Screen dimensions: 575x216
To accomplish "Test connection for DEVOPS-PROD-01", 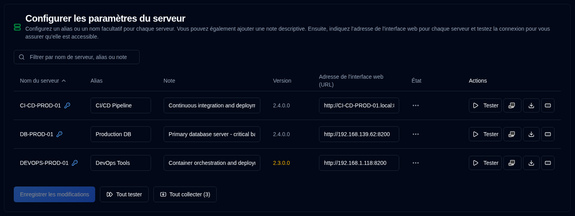I will tap(485, 163).
